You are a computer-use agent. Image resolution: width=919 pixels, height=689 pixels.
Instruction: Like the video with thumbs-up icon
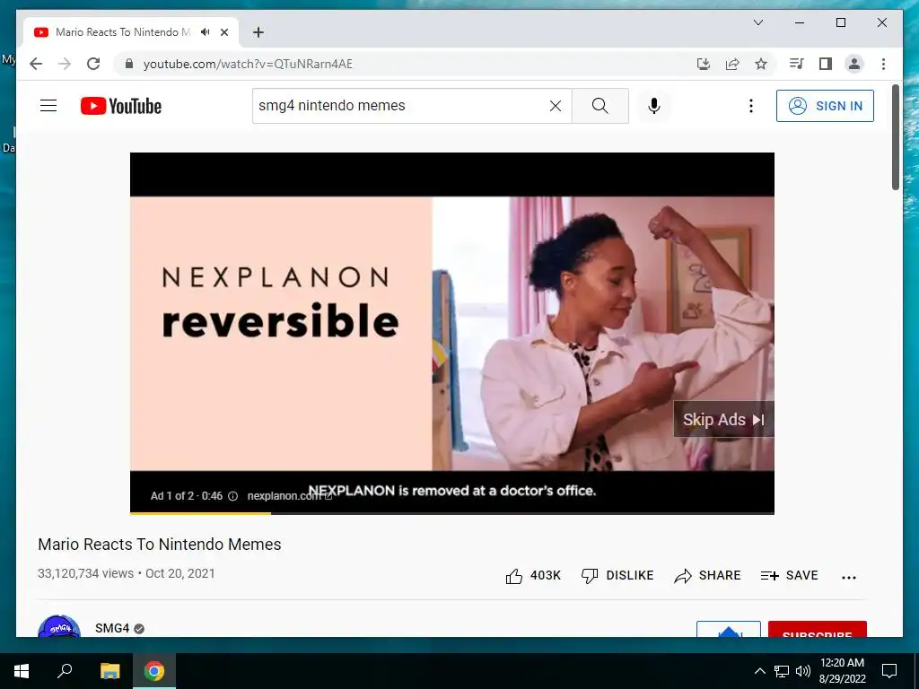(514, 576)
